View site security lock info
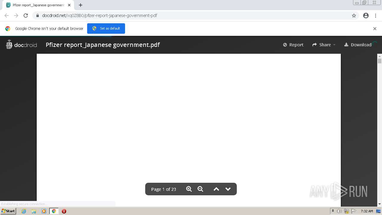The height and width of the screenshot is (215, 382). point(38,16)
